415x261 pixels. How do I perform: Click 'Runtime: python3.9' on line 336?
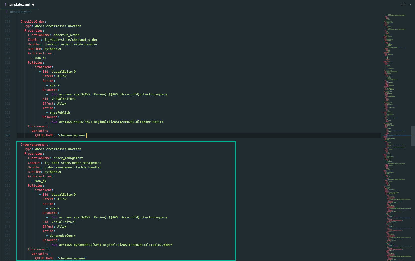coord(44,172)
